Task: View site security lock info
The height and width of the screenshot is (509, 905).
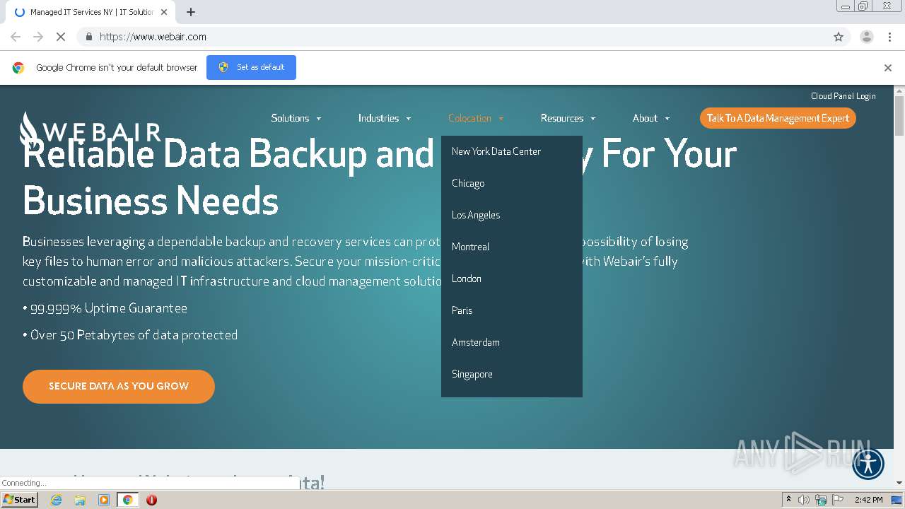Action: coord(88,37)
